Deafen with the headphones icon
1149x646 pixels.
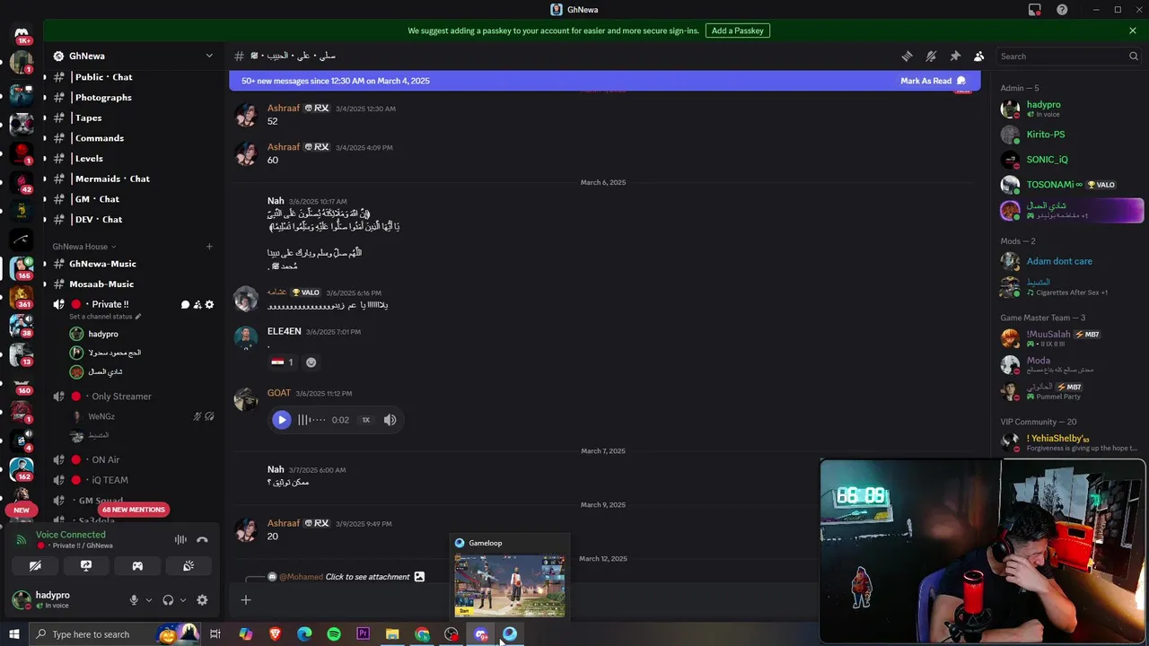168,600
